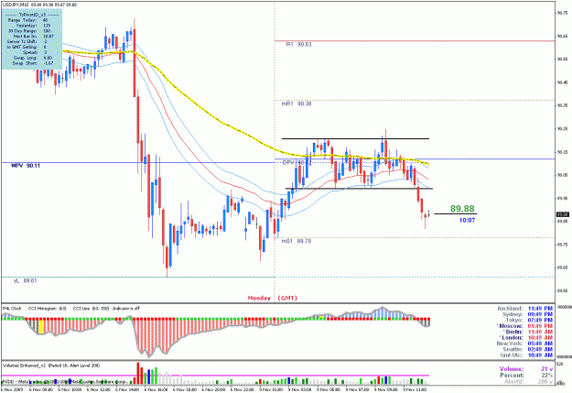Click the purple 'Volume: 21 v' readout
Viewport: 572px width, 393px height.
[x=526, y=369]
